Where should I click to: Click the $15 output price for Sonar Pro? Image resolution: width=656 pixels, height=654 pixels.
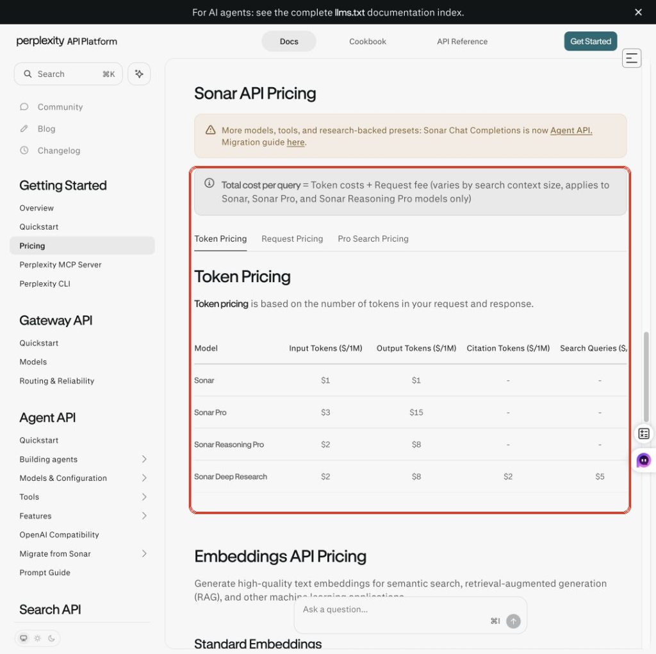416,413
